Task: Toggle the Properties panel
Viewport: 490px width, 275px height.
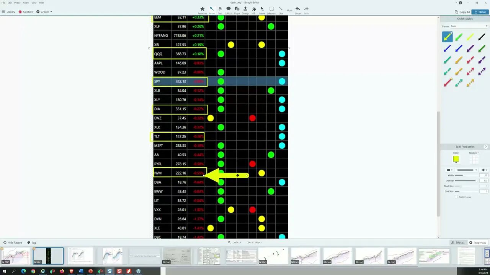Action: point(477,243)
